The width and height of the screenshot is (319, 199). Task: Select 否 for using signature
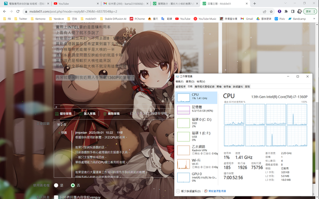(73, 185)
